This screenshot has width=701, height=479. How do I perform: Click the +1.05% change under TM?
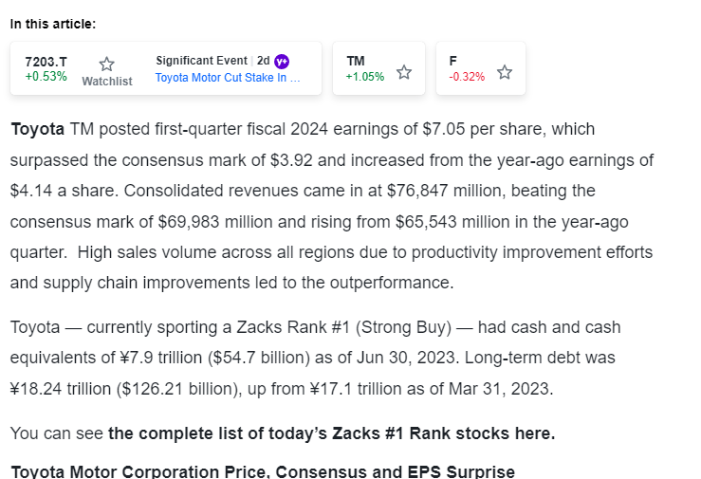pyautogui.click(x=364, y=77)
